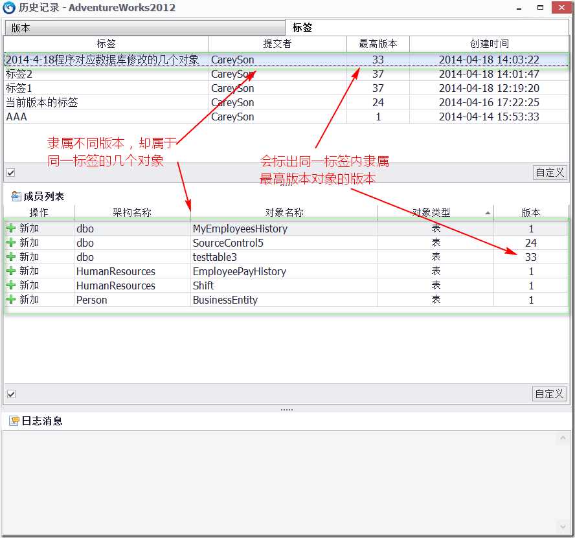
Task: Select SourceControl5 object name
Action: tap(228, 243)
